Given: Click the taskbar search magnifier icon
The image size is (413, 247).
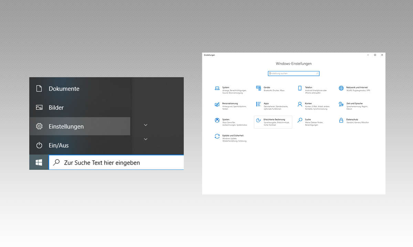Looking at the screenshot, I should 57,163.
